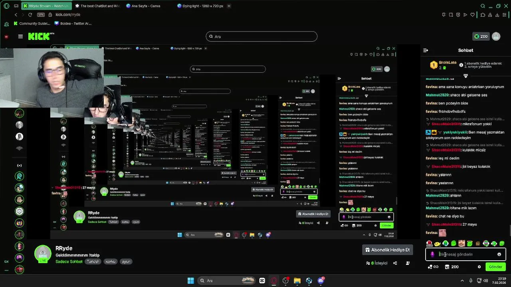Insert the face photo emote in quick row
511x287 pixels.
click(462, 243)
